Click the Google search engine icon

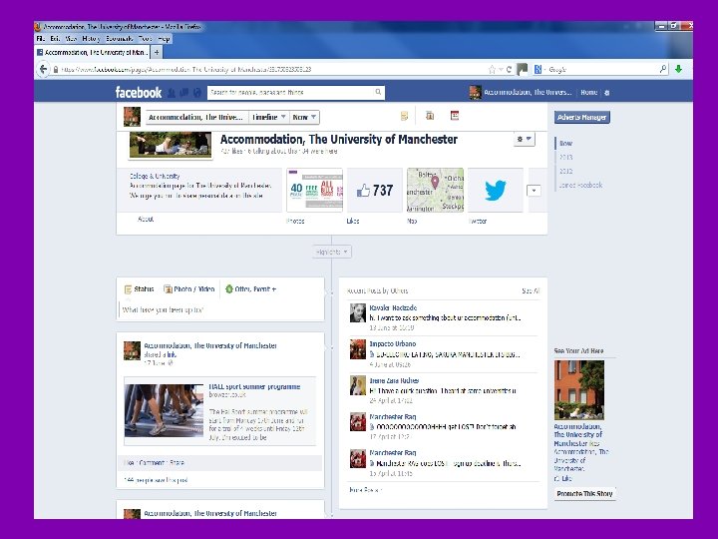click(538, 69)
